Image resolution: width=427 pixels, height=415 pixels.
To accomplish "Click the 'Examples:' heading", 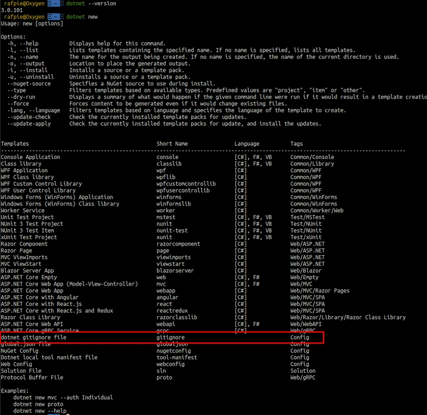I will click(x=15, y=391).
